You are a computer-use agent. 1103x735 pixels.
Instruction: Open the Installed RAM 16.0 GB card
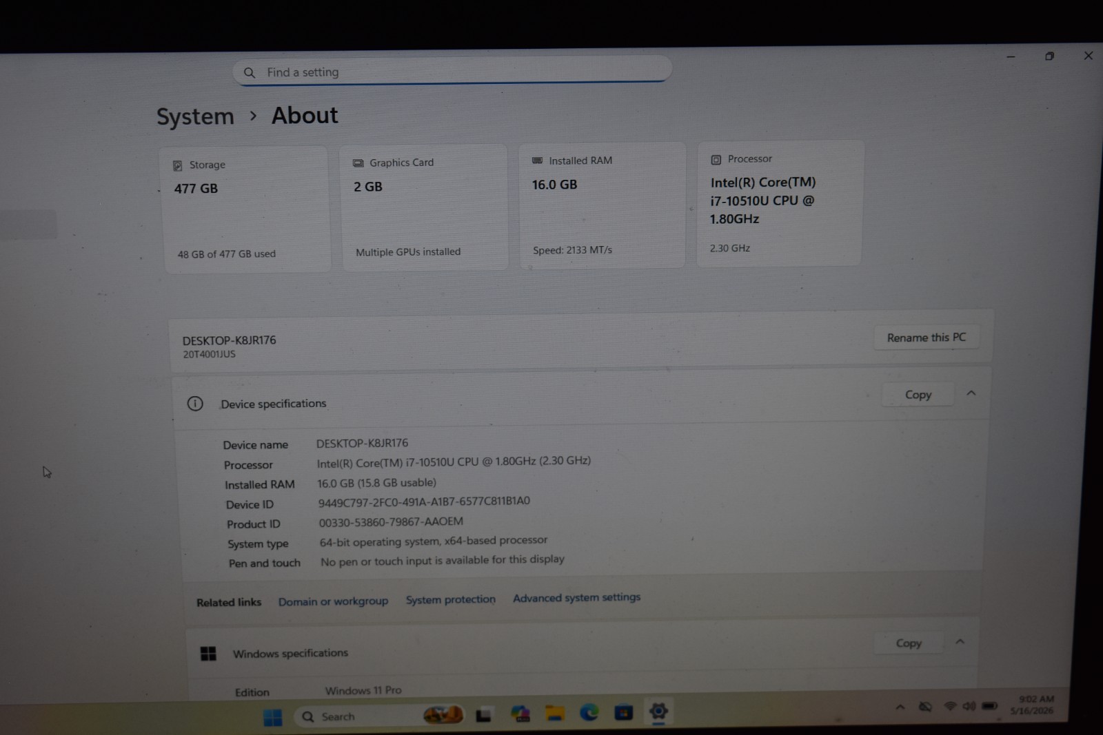tap(602, 205)
